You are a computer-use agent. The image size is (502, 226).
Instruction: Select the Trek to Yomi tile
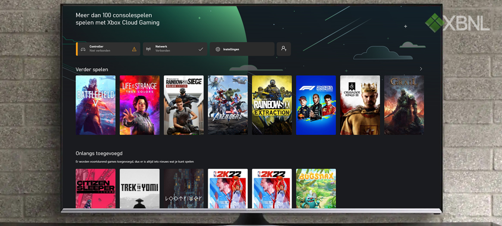pos(140,189)
